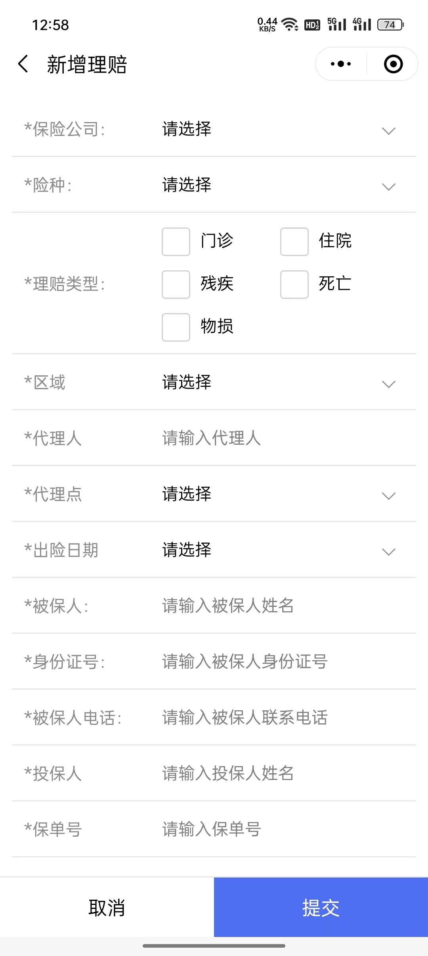Click the 提交 submit button
Viewport: 428px width, 956px height.
click(x=321, y=907)
